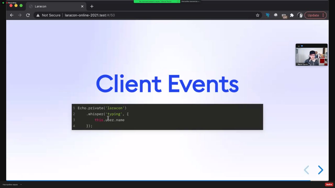Go to next slide with right chevron

[321, 170]
